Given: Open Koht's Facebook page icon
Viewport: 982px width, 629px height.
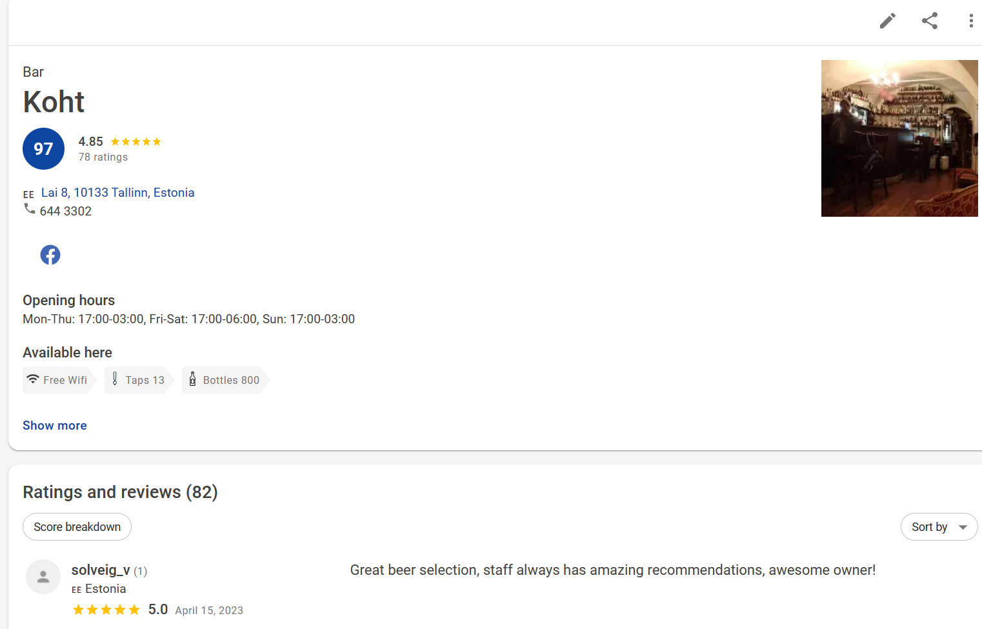Looking at the screenshot, I should coord(50,255).
